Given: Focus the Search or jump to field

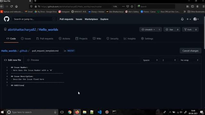Looking at the screenshot, I should point(35,19).
